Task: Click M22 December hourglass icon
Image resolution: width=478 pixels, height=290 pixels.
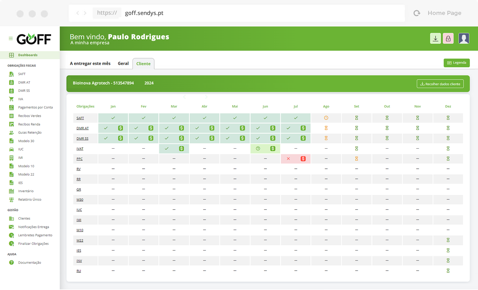Action: pyautogui.click(x=448, y=240)
